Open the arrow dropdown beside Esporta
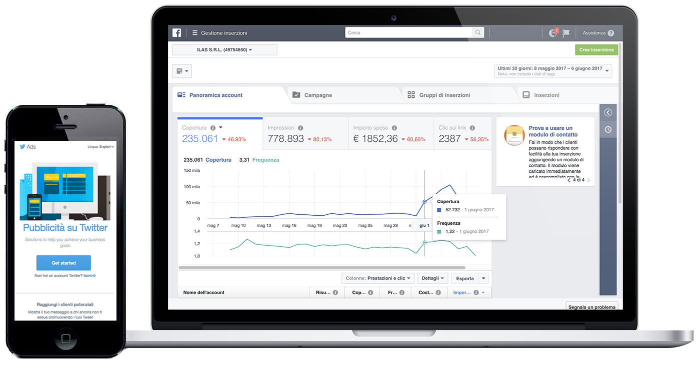The height and width of the screenshot is (386, 700). pyautogui.click(x=483, y=278)
